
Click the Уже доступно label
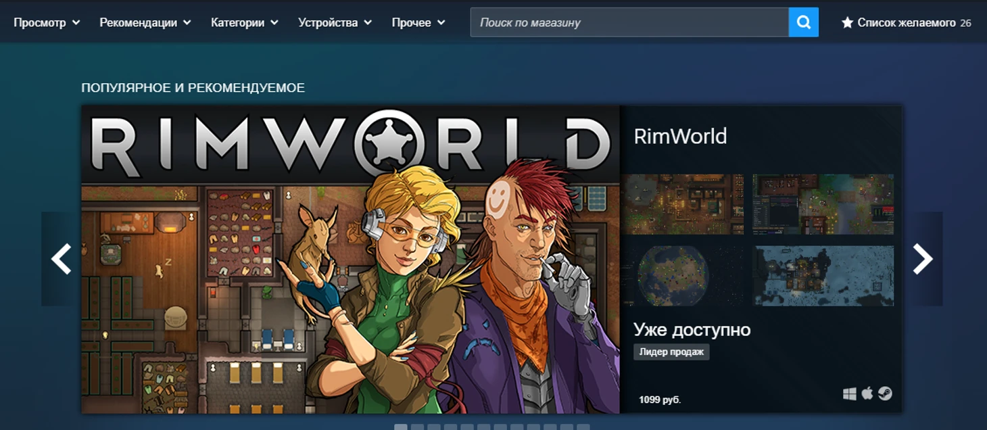(692, 330)
